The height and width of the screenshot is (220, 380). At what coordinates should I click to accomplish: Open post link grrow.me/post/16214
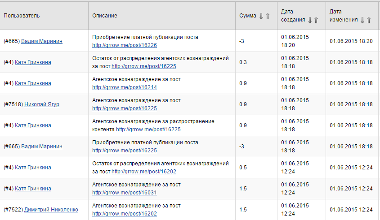pyautogui.click(x=125, y=87)
